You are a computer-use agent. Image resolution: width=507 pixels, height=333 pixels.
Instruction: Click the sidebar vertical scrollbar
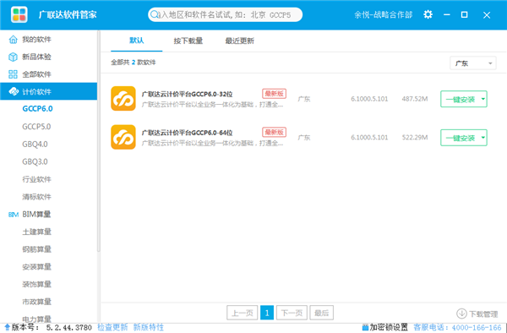click(99, 141)
